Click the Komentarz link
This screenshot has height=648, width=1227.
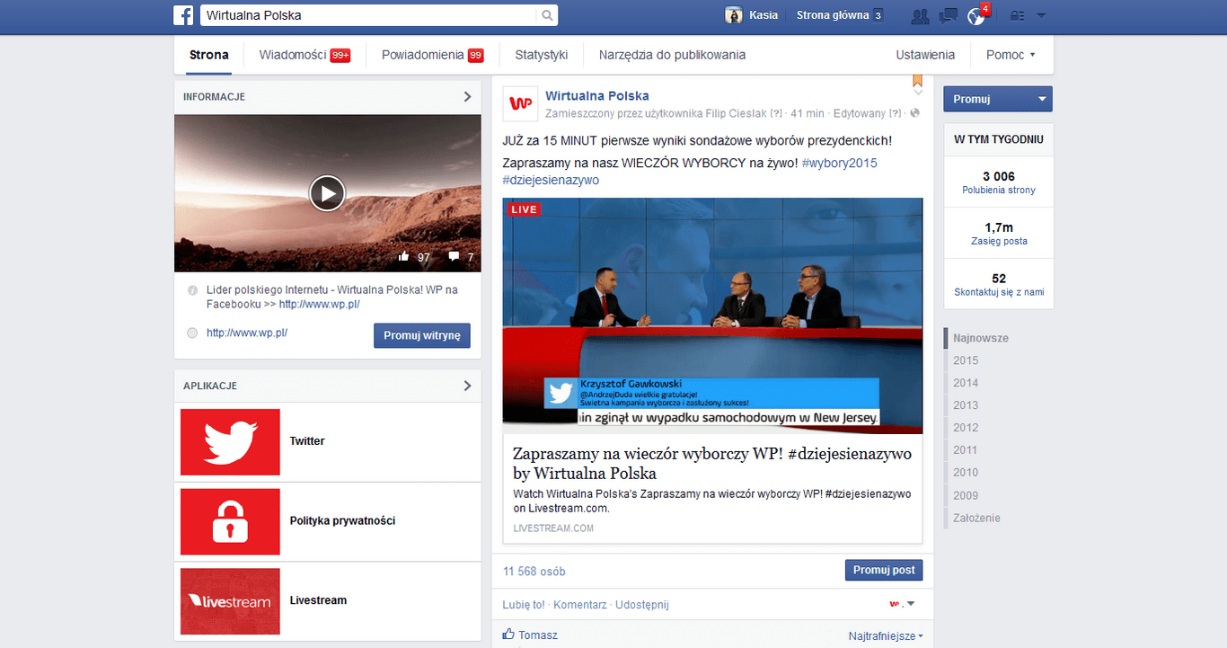580,605
